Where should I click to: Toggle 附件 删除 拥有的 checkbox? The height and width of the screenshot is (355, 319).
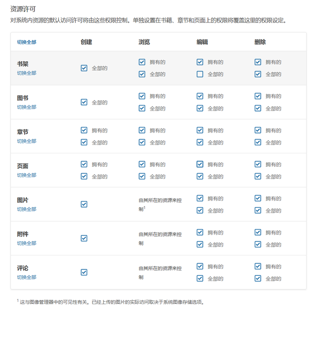(258, 233)
